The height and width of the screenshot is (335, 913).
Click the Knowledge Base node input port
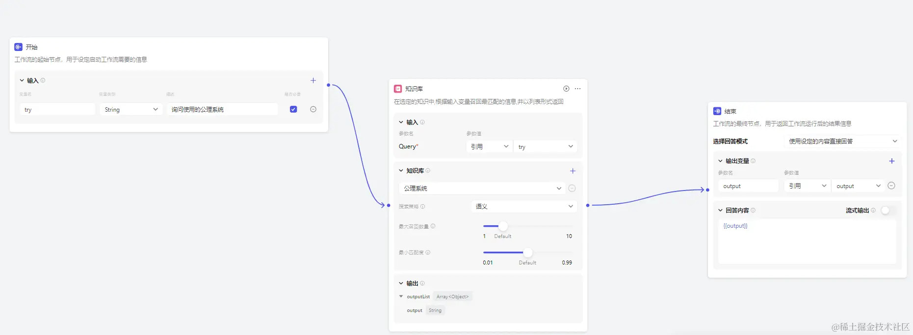389,205
